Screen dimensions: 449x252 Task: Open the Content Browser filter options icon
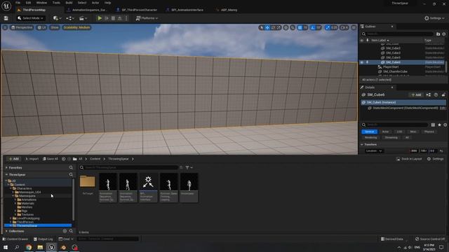point(189,168)
